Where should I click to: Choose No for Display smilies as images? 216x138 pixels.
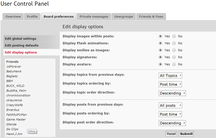[x=174, y=50]
